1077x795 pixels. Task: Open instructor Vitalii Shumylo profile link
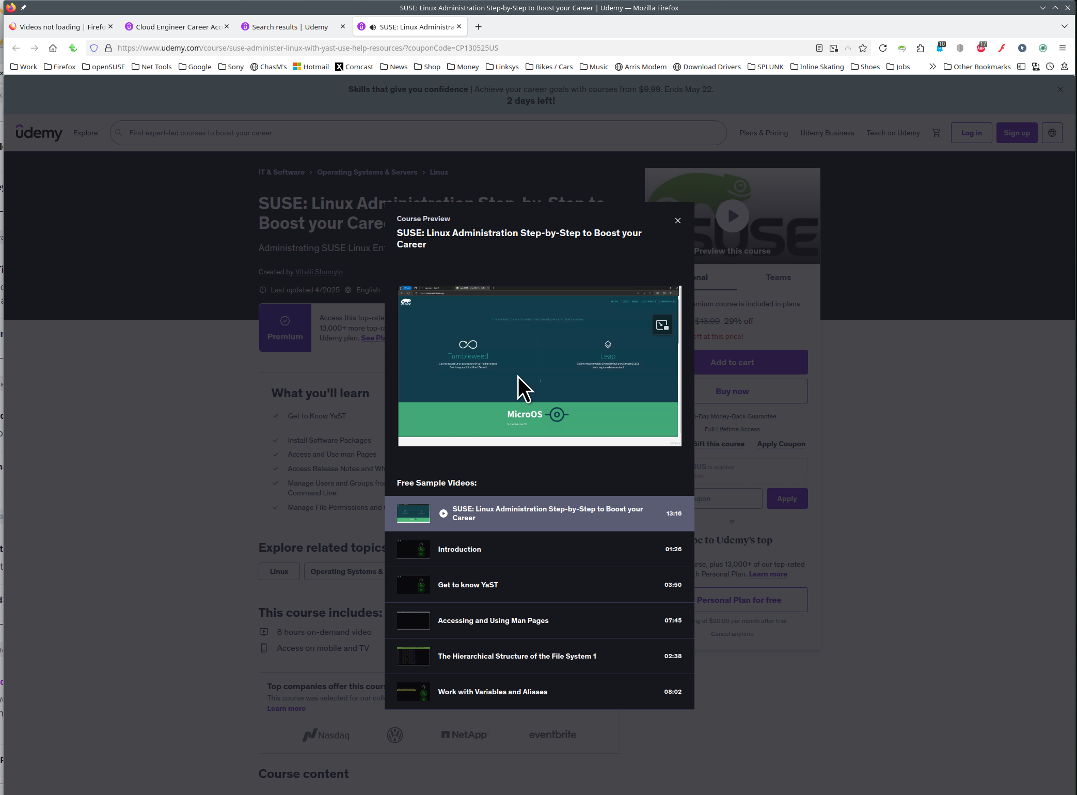(x=319, y=272)
